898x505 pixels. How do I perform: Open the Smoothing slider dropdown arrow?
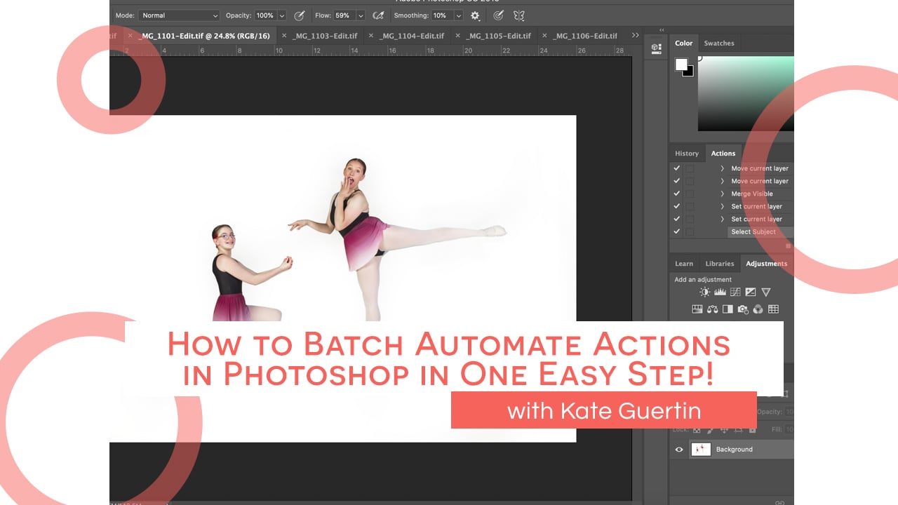click(459, 15)
